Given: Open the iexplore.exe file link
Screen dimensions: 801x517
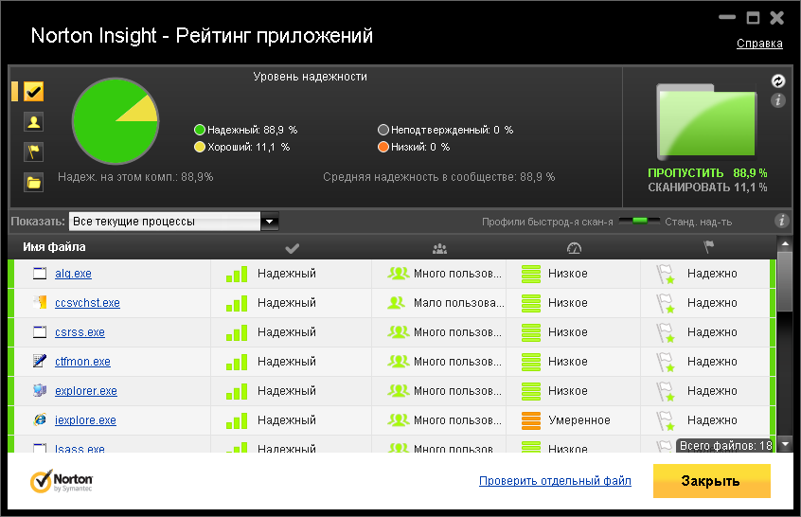Looking at the screenshot, I should [85, 419].
